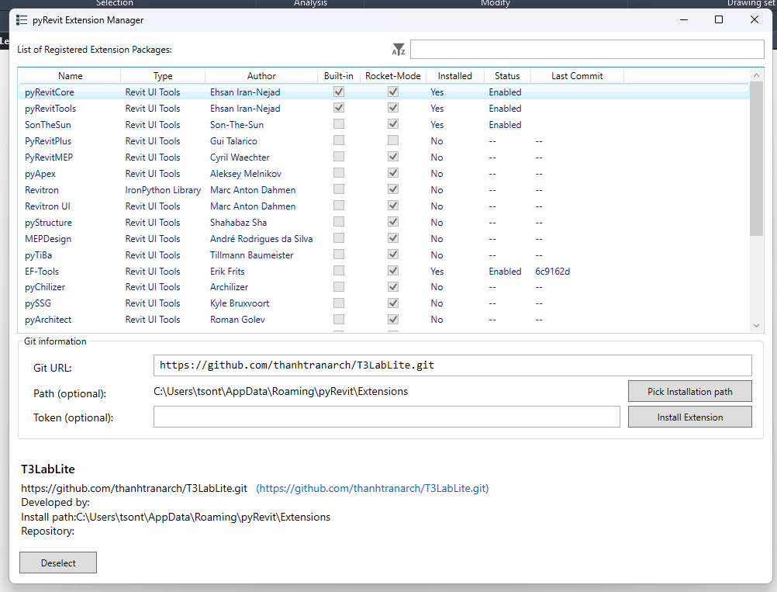Click the Deselect button
The width and height of the screenshot is (777, 592).
[58, 563]
